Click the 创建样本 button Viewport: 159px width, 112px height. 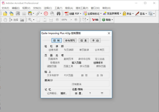[98, 63]
